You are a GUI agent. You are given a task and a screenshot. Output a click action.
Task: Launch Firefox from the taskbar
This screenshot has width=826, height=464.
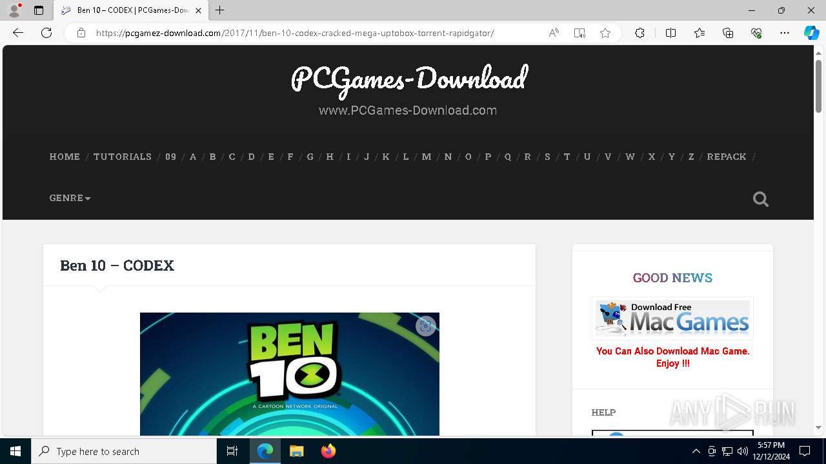[x=328, y=451]
